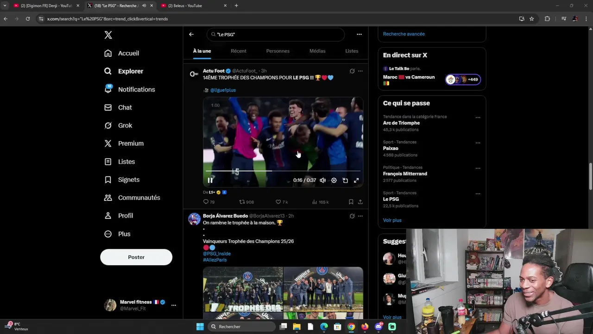This screenshot has width=593, height=334.
Task: Click Voir plus under trends
Action: 392,220
